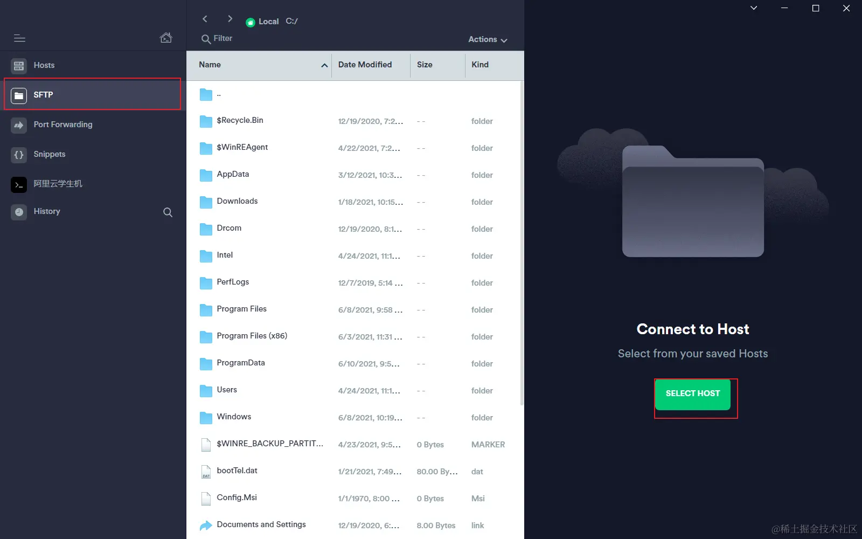The height and width of the screenshot is (539, 862).
Task: Click the large folder illustration
Action: pyautogui.click(x=693, y=201)
